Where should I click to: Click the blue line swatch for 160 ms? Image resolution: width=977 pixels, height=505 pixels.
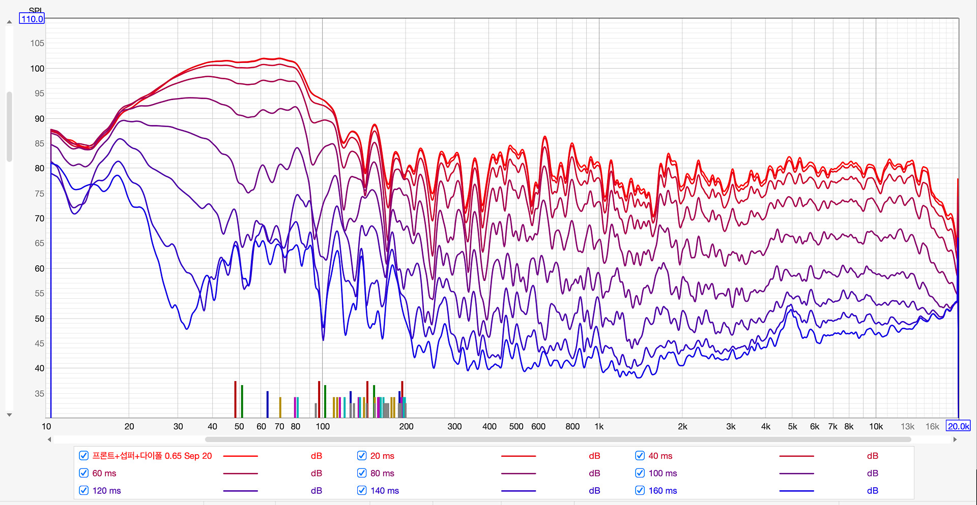pyautogui.click(x=796, y=491)
